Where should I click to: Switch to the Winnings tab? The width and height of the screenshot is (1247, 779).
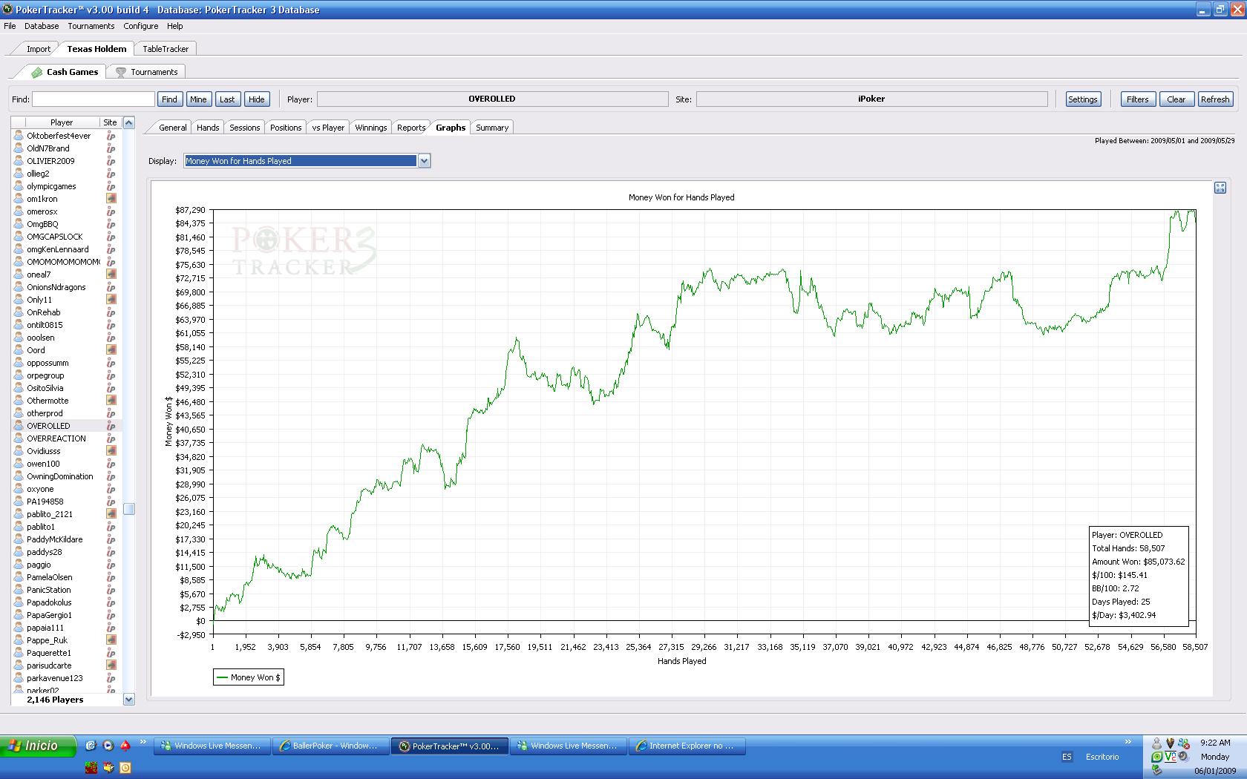pos(371,128)
